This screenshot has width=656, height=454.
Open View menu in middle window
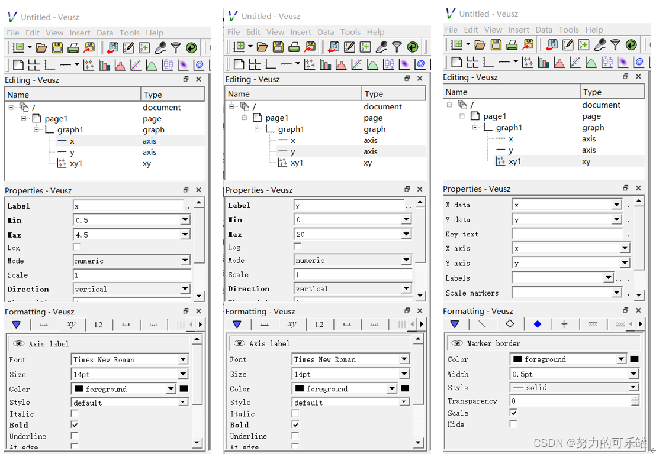point(275,32)
